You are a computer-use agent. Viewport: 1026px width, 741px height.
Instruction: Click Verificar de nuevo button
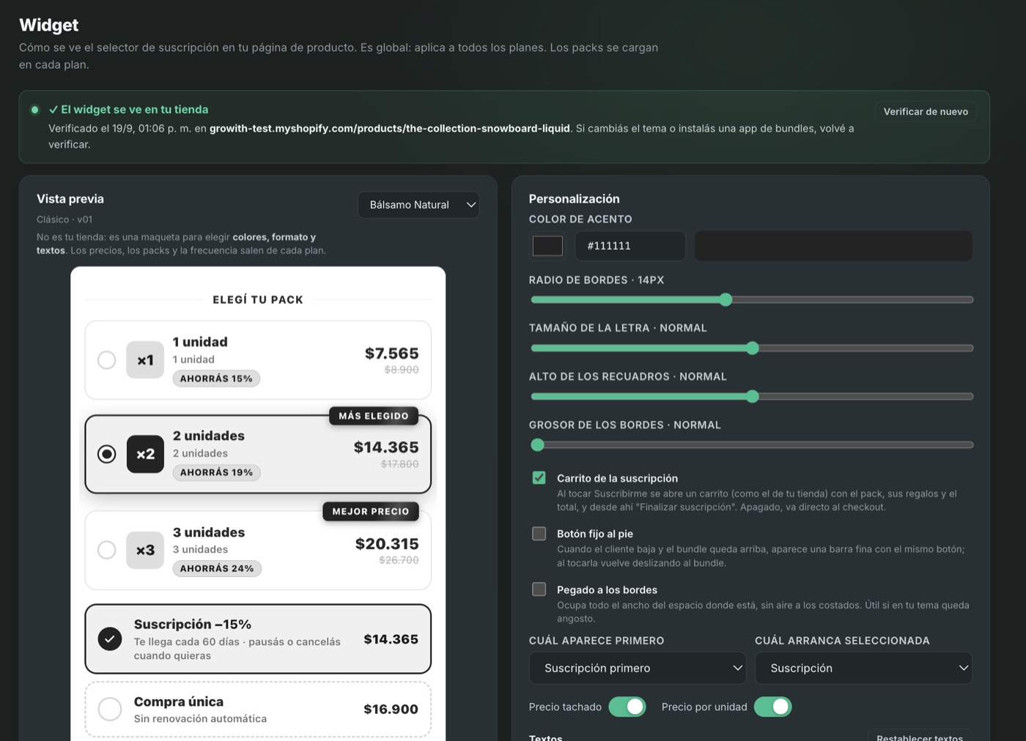tap(926, 111)
